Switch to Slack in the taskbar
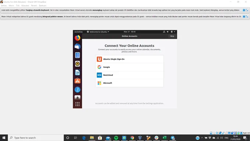 (x=156, y=138)
